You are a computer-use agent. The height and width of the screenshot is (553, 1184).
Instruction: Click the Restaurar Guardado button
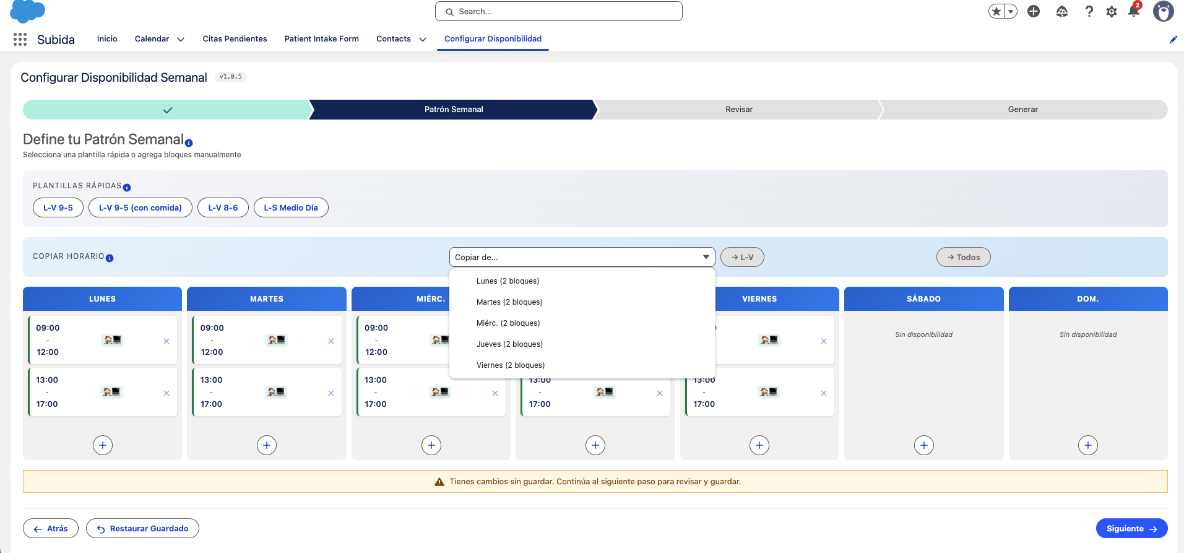142,528
